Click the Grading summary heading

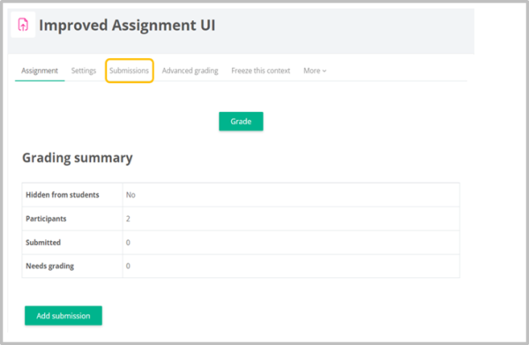[78, 158]
